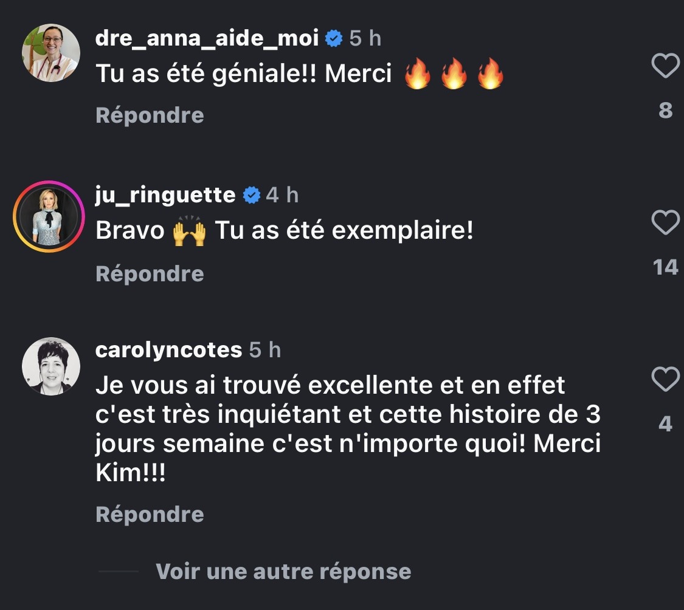Expand "Voir une autre réponse"
684x610 pixels.
tap(283, 571)
